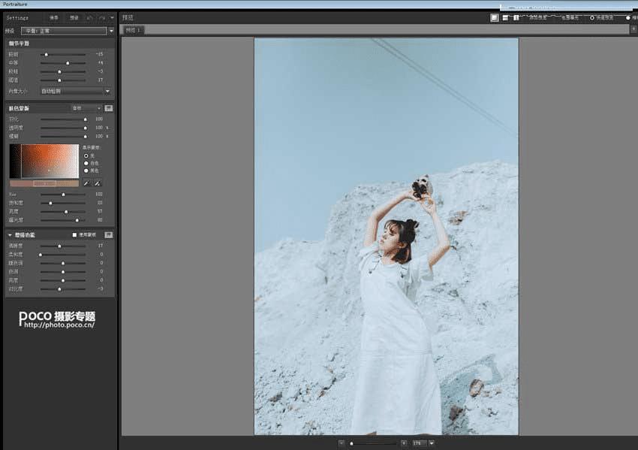Switch to the Preview 1 tab
Image resolution: width=638 pixels, height=450 pixels.
(132, 30)
